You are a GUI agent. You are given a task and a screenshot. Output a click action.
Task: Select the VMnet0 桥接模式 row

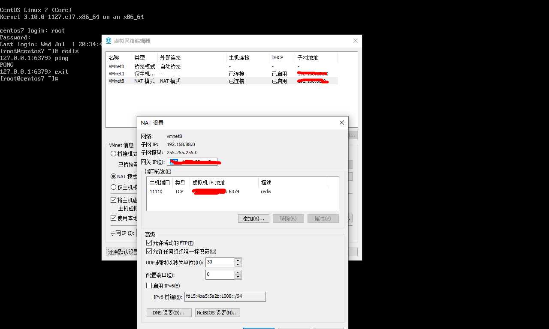222,66
